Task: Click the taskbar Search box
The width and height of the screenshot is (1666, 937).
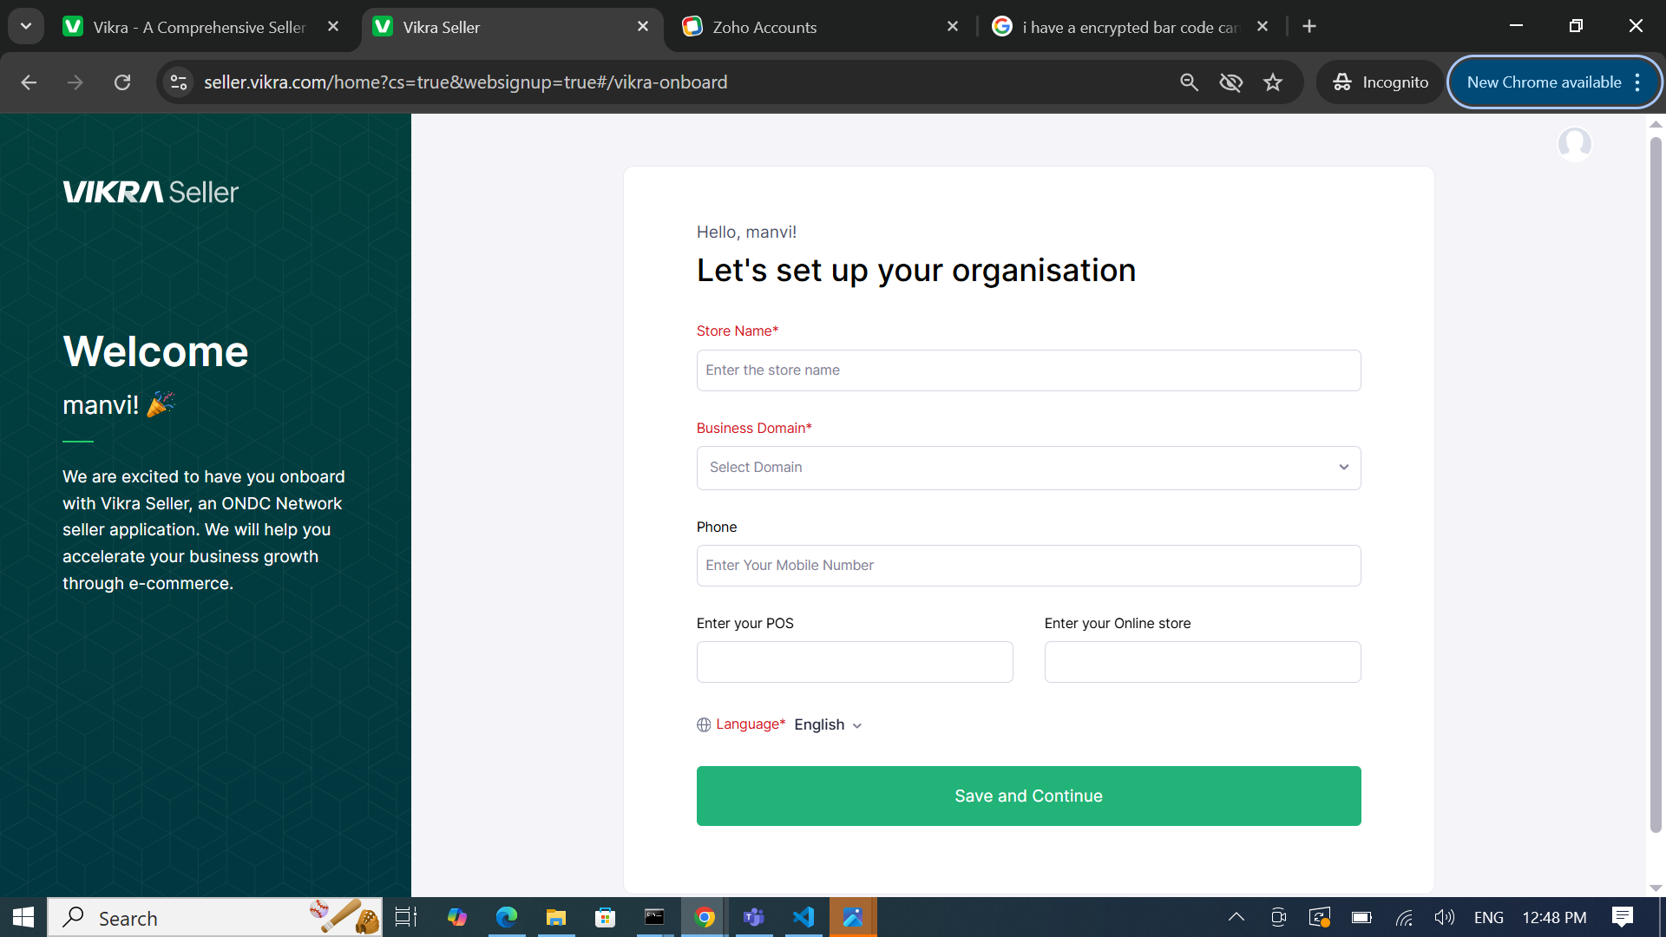Action: pyautogui.click(x=214, y=917)
